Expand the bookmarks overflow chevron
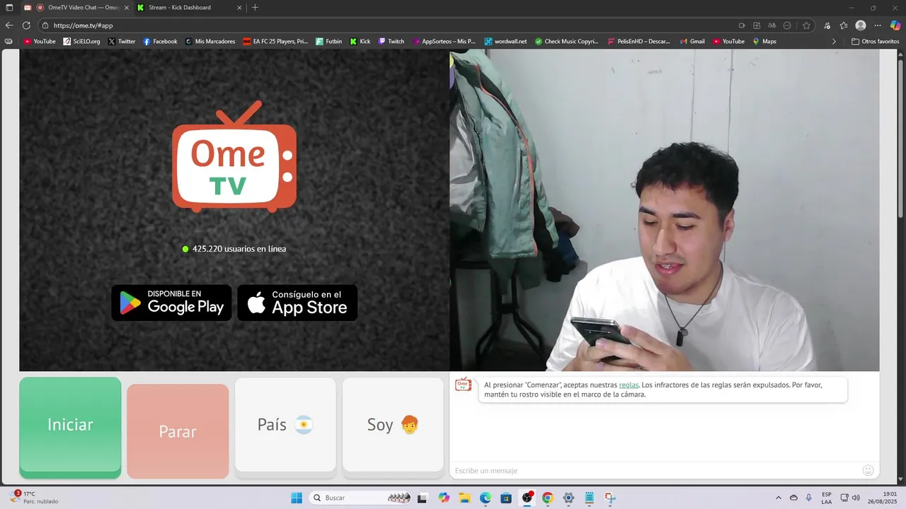This screenshot has height=509, width=906. [x=834, y=41]
